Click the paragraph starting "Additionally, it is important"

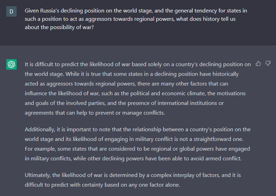(x=137, y=144)
